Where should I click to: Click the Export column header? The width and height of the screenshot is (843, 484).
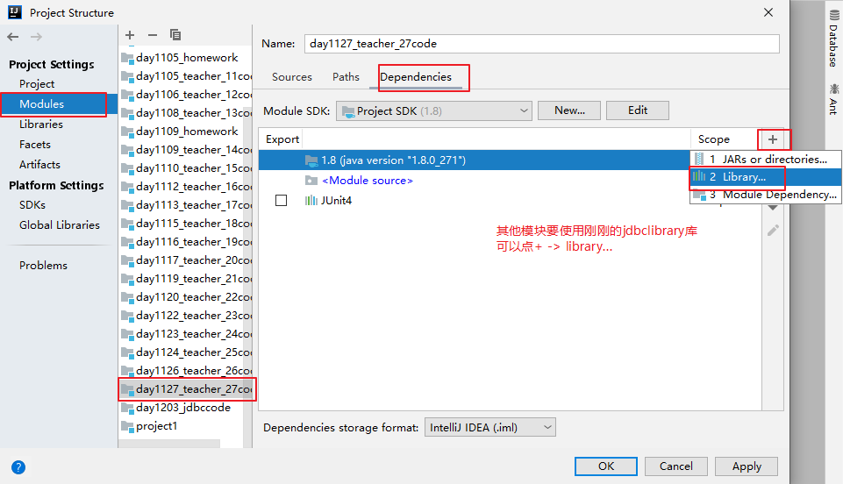point(282,139)
